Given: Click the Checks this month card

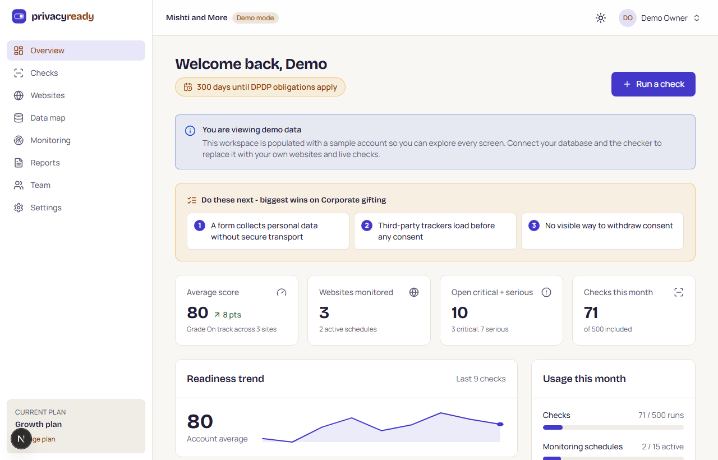Looking at the screenshot, I should click(x=634, y=310).
